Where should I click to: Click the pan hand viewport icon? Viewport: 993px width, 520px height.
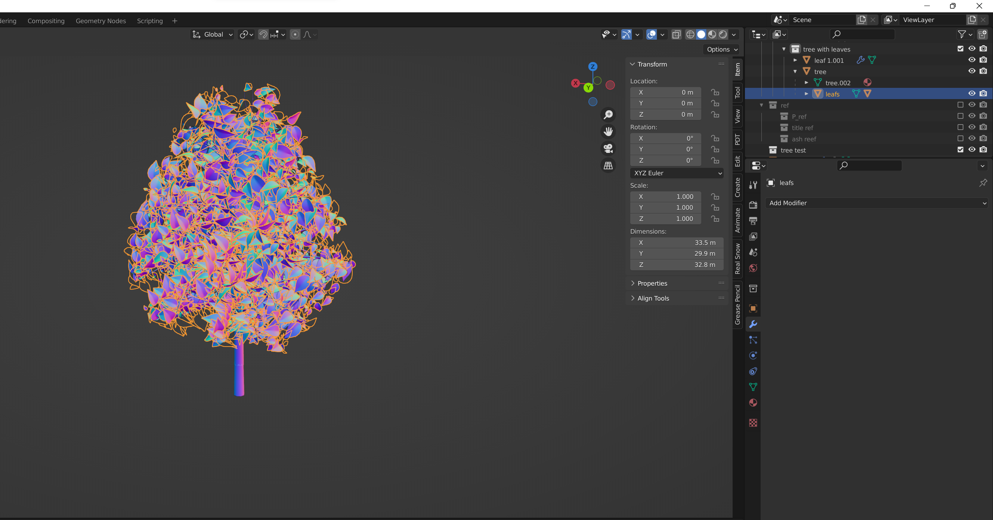point(608,132)
